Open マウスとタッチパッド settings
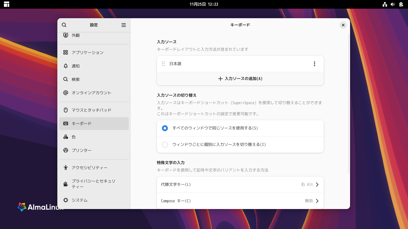The width and height of the screenshot is (408, 229). (x=94, y=110)
